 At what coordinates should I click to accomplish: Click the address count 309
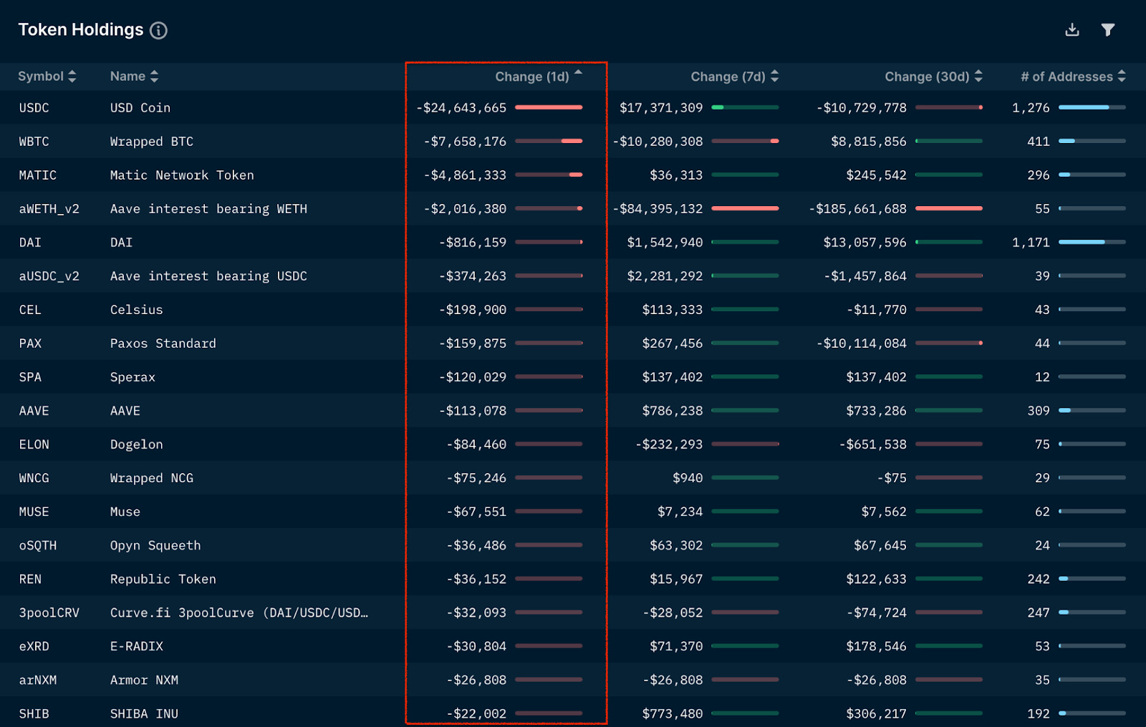coord(1039,411)
